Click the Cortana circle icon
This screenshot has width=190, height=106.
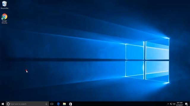[8, 104]
